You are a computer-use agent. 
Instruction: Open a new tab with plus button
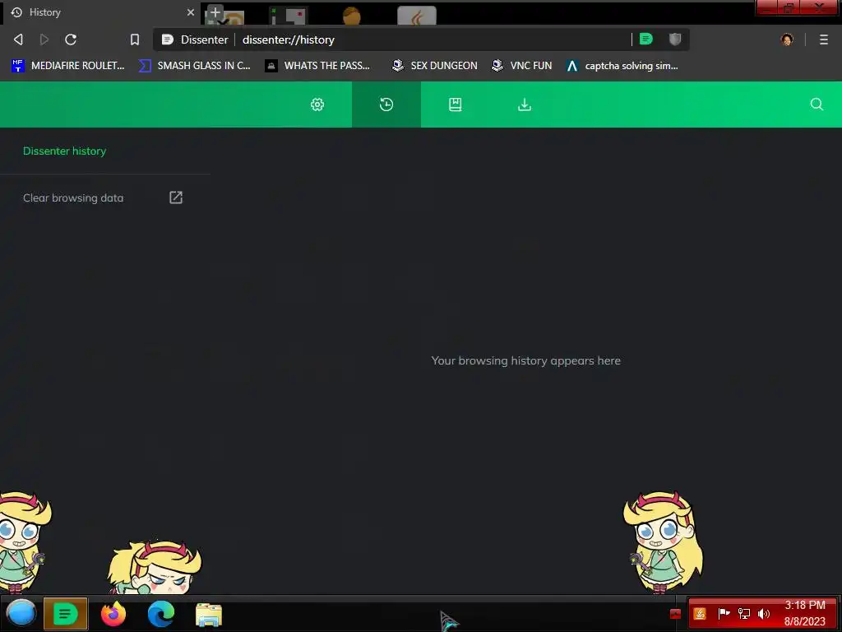[215, 12]
